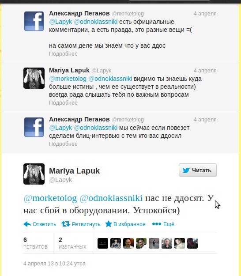Viewport: 241px width, 276px height.
Task: Click the second Facebook logo avatar
Action: pos(34,127)
